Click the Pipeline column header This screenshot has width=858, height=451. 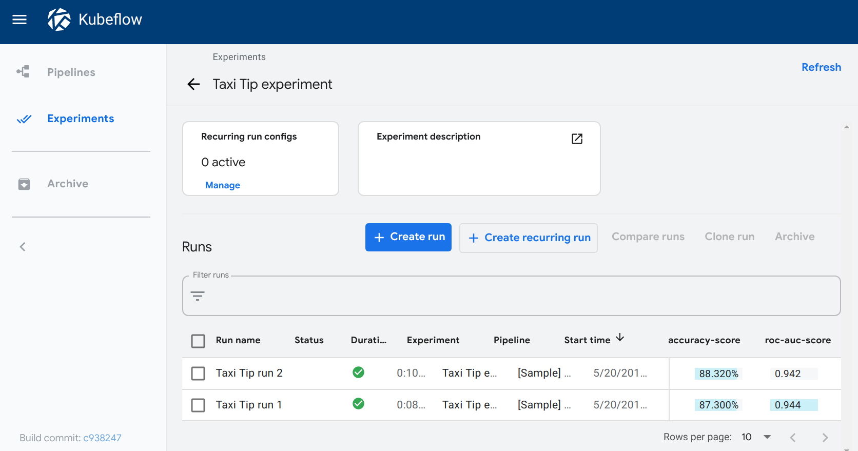[512, 340]
